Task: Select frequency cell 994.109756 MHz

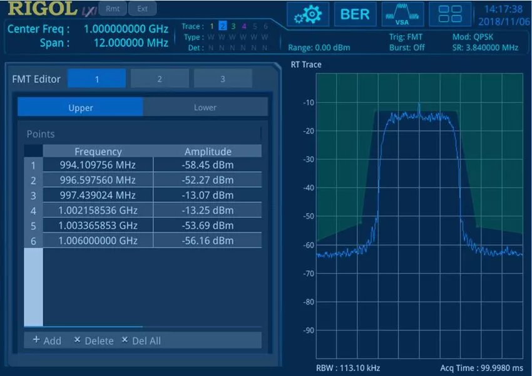Action: click(98, 165)
